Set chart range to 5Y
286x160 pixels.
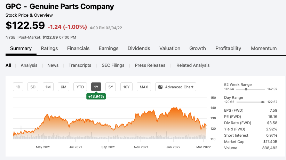click(x=111, y=87)
